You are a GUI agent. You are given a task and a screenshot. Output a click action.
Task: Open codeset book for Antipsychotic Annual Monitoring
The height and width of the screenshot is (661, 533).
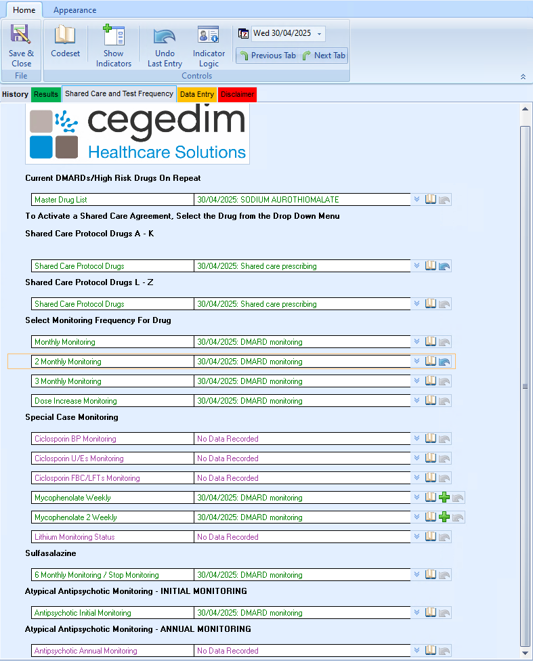[431, 650]
